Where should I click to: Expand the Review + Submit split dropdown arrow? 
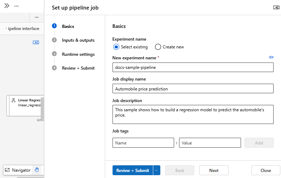coord(157,171)
